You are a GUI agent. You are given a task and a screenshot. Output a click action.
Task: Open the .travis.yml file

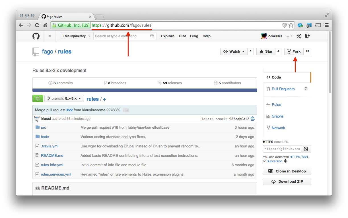(x=50, y=146)
